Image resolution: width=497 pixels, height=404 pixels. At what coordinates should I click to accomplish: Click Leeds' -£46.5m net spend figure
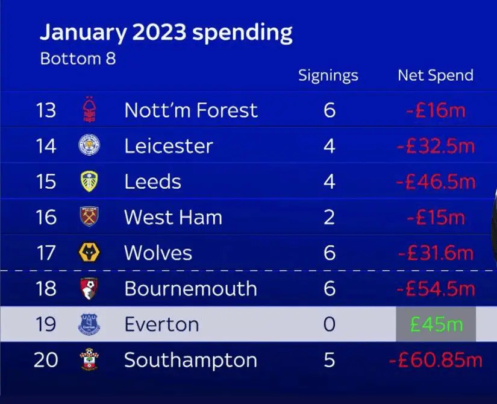436,181
